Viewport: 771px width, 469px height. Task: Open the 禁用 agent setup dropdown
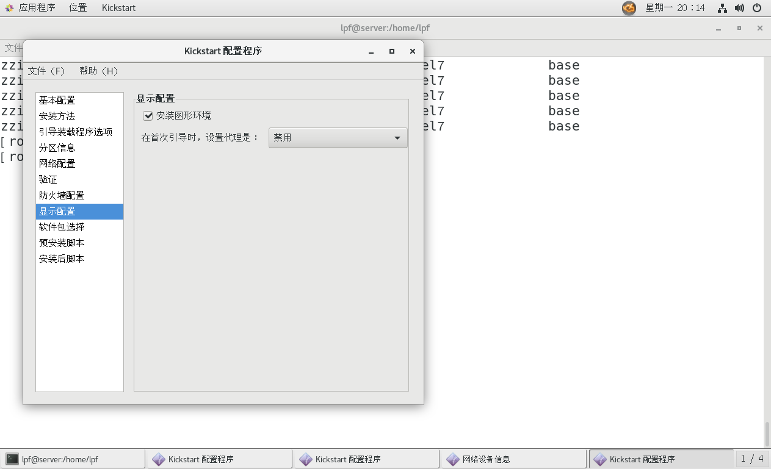pos(338,138)
